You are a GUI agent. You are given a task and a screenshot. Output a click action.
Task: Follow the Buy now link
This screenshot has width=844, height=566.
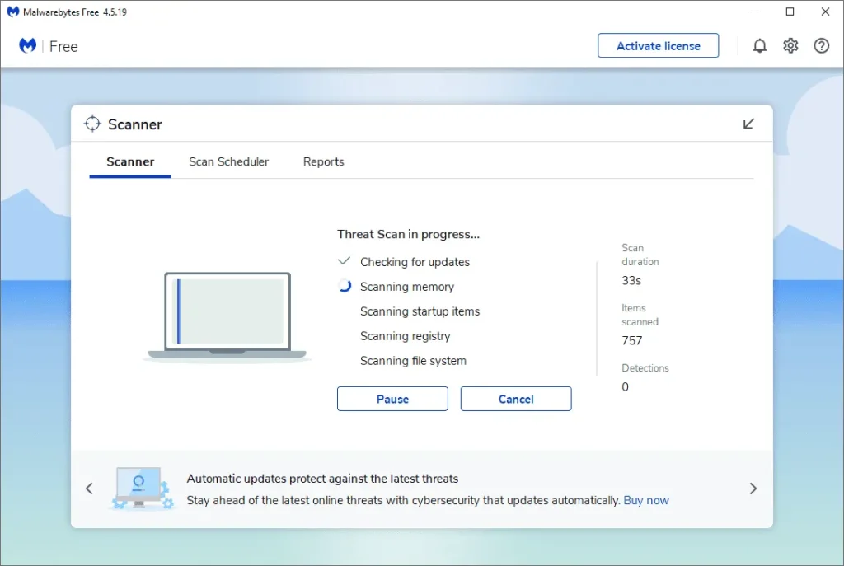coord(646,500)
